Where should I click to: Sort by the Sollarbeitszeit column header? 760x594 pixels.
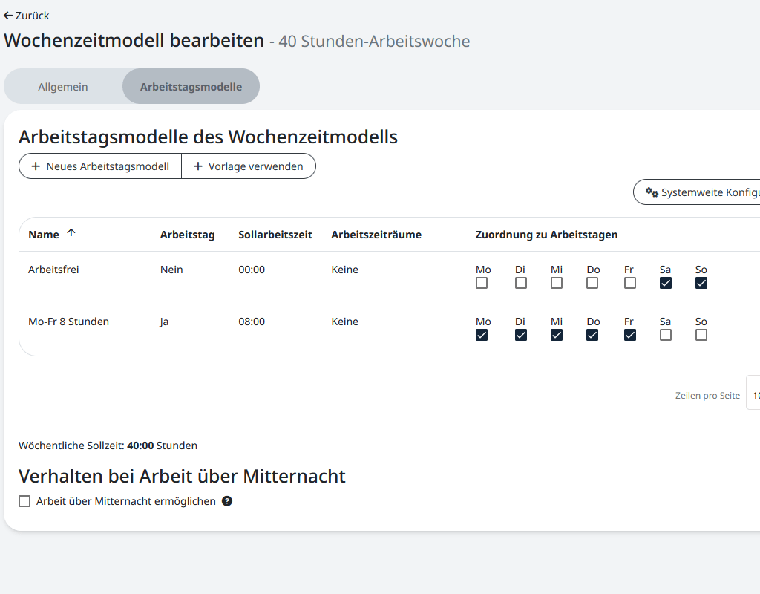(x=273, y=235)
